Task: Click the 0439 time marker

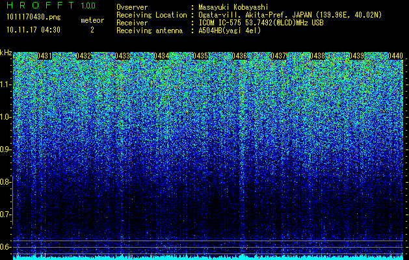Action: [356, 56]
